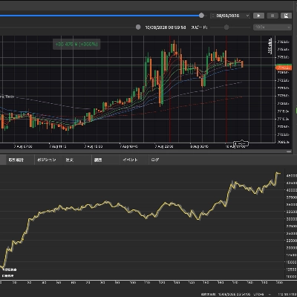Viewport: 297px width, 297px height.
Task: Click the stepper arrows beside the date field
Action: click(x=212, y=16)
